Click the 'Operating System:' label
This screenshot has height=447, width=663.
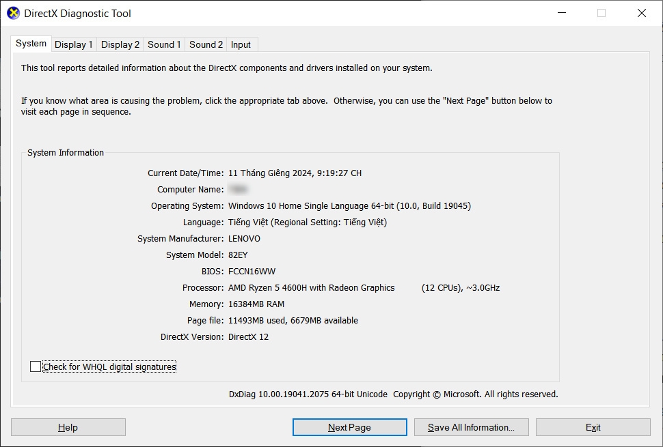[187, 205]
